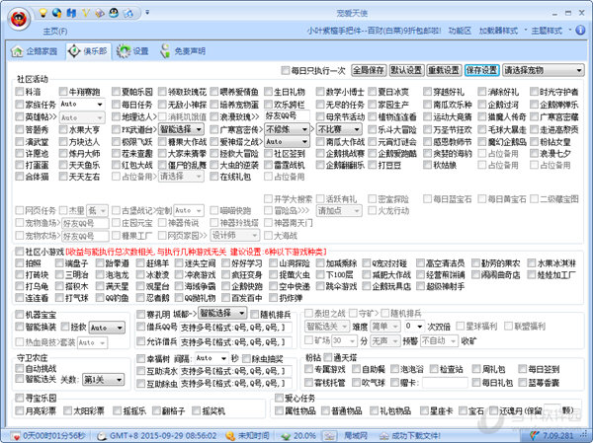Open the 主题样式 dropdown menu
Image resolution: width=593 pixels, height=443 pixels.
click(x=550, y=31)
